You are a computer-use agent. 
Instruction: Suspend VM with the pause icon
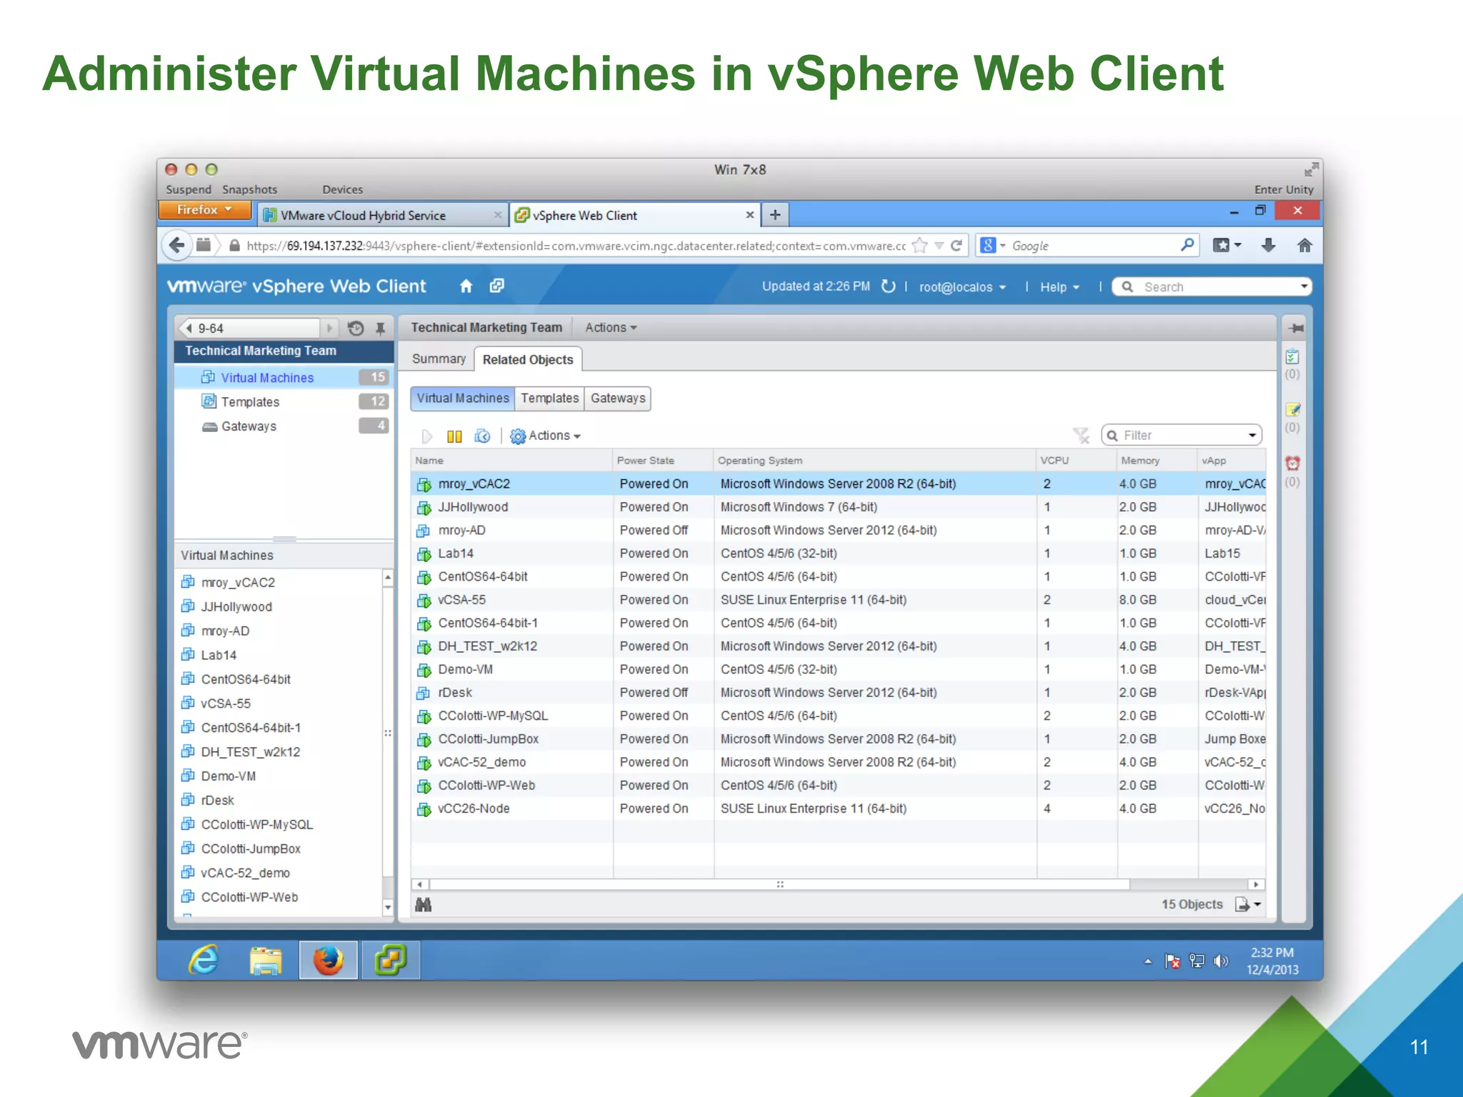[454, 436]
